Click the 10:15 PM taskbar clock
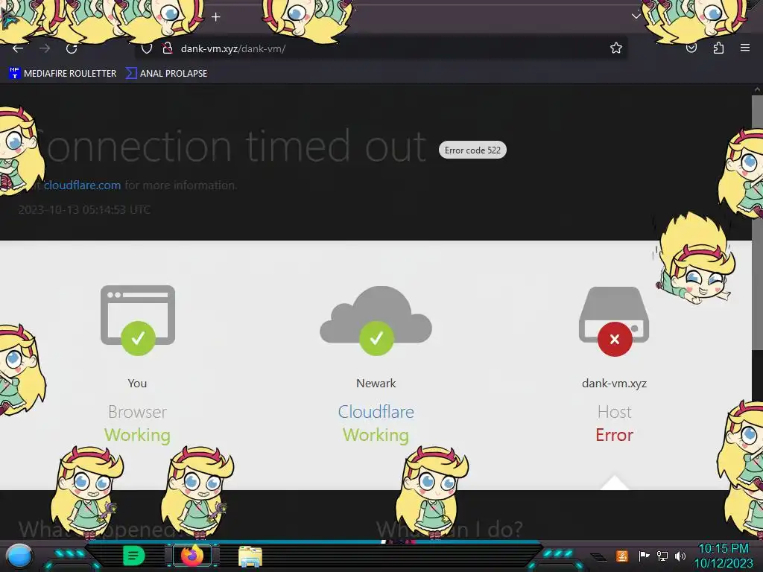The height and width of the screenshot is (572, 763). [724, 549]
